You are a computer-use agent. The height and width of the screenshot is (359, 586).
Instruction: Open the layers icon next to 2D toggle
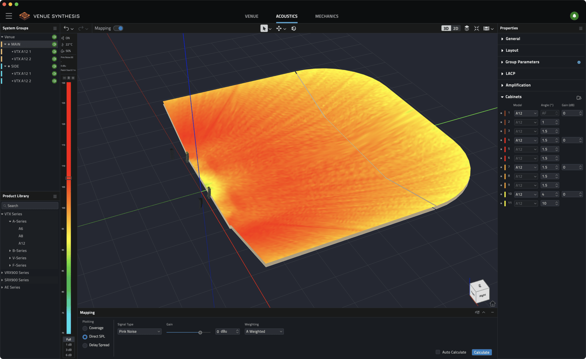pos(467,28)
